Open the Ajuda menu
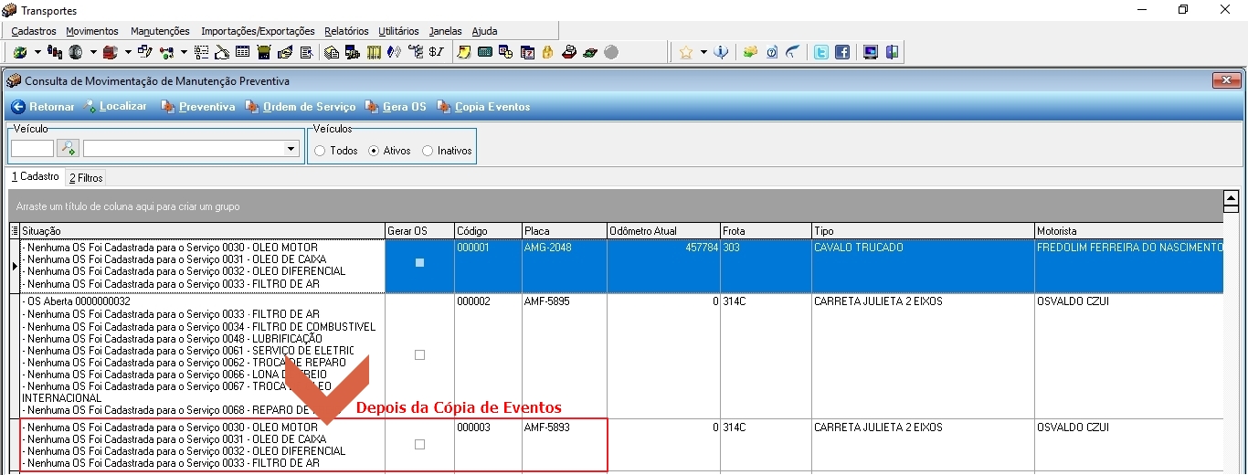Screen dimensions: 1248x475 click(x=484, y=31)
